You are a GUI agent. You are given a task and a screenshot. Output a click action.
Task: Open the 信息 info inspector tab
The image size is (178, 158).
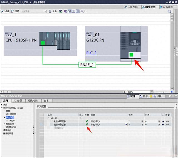pyautogui.click(x=146, y=96)
